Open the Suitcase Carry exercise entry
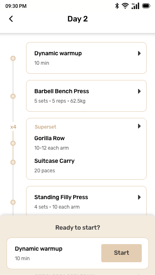Image resolution: width=155 pixels, height=275 pixels. click(54, 165)
